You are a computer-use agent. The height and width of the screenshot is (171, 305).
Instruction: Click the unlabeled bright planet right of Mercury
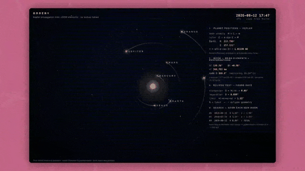(204, 78)
